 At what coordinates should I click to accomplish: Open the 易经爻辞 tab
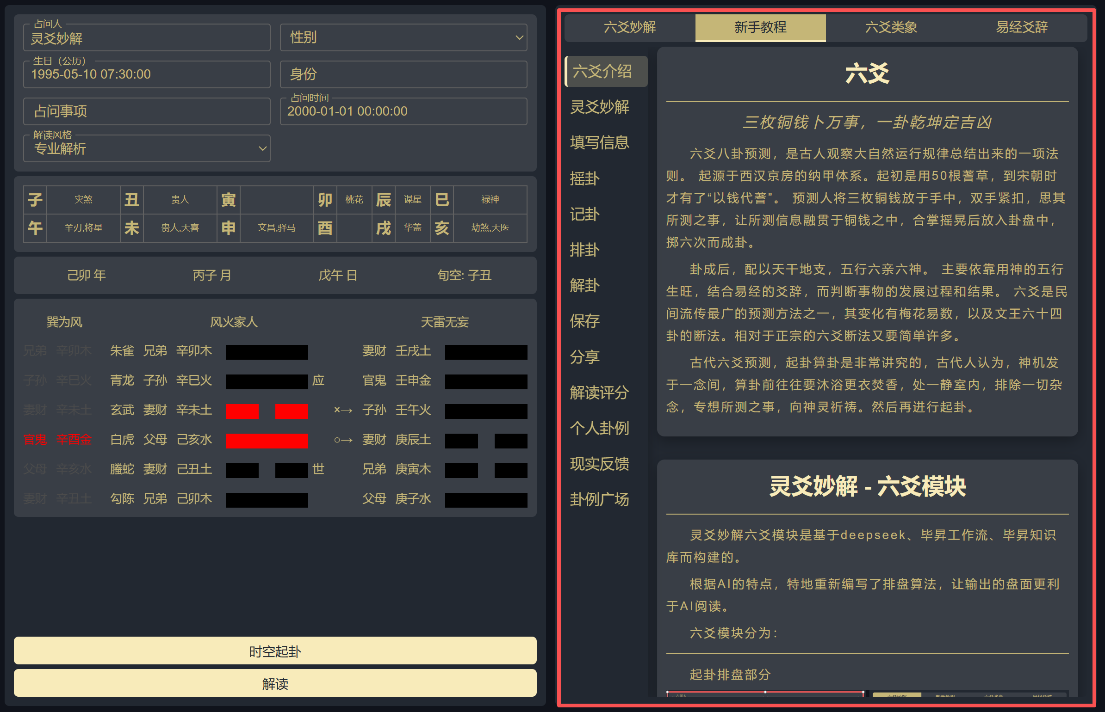[1021, 28]
